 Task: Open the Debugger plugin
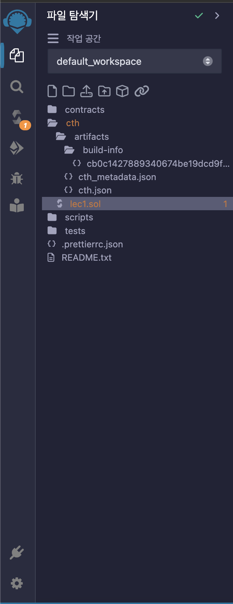tap(16, 179)
